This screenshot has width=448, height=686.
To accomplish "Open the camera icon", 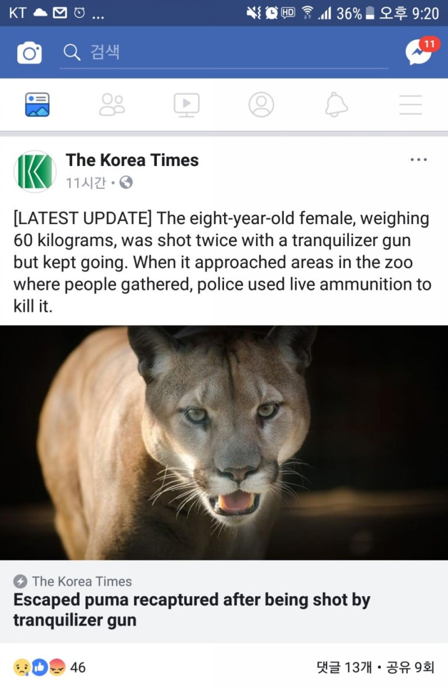I will point(29,53).
